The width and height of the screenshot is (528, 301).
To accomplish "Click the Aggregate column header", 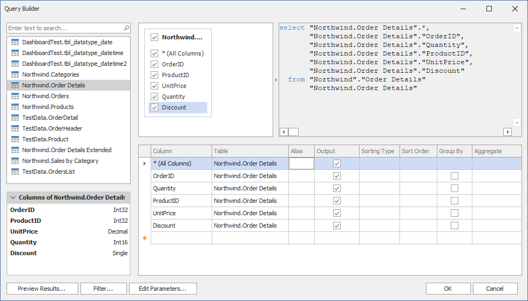I will pyautogui.click(x=497, y=151).
